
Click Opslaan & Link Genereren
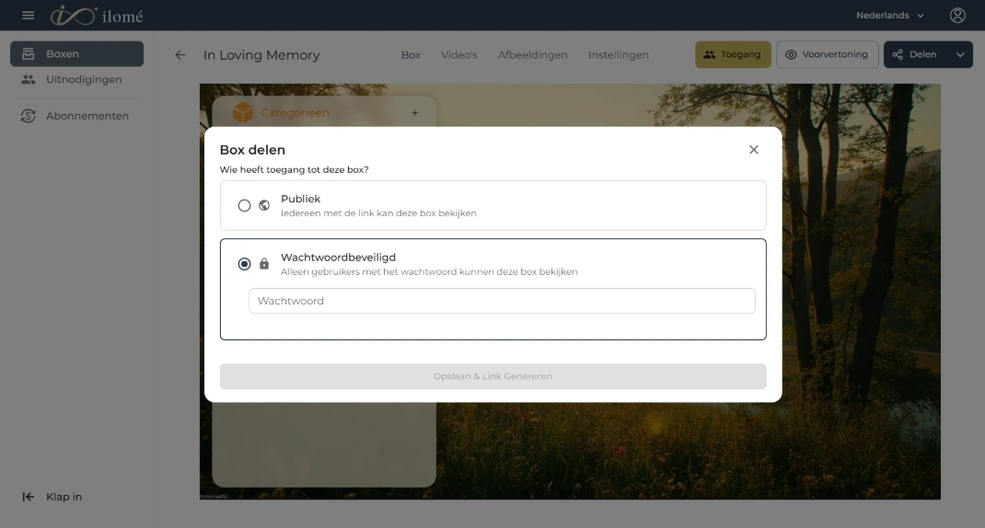pyautogui.click(x=493, y=376)
